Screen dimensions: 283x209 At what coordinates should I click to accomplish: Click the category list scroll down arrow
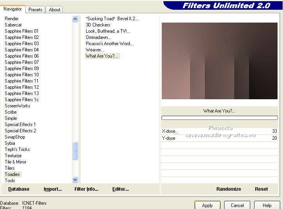(75, 179)
